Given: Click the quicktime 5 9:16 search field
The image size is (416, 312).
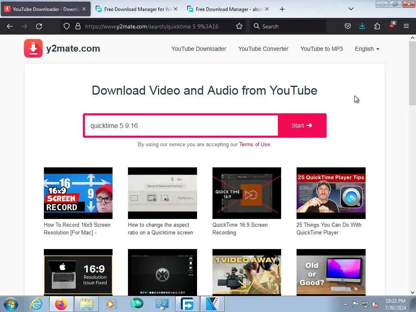Looking at the screenshot, I should tap(181, 126).
